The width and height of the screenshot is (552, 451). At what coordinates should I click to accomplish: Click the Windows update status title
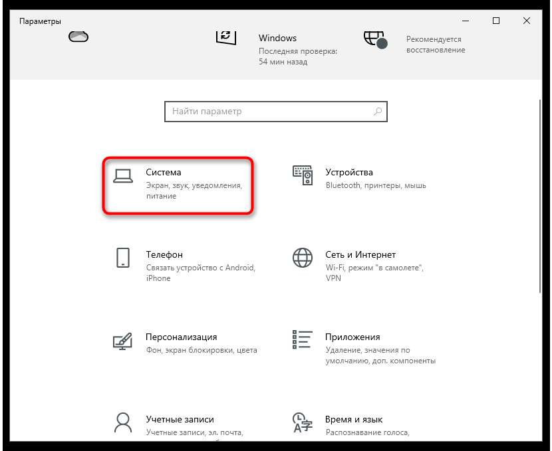coord(277,38)
